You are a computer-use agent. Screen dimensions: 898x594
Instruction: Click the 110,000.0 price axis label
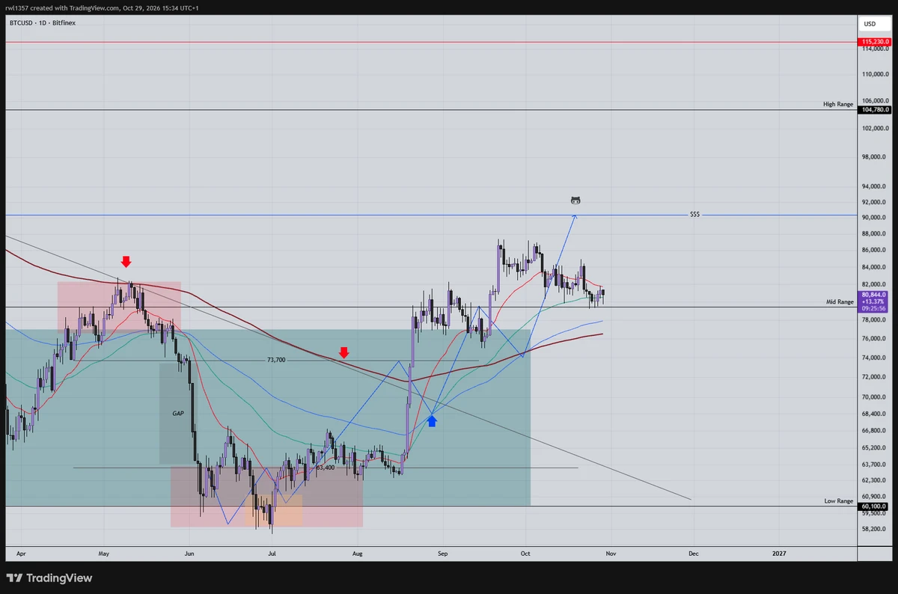click(875, 74)
